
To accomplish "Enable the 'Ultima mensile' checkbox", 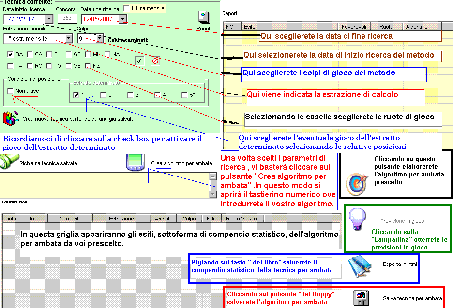I will pos(127,8).
